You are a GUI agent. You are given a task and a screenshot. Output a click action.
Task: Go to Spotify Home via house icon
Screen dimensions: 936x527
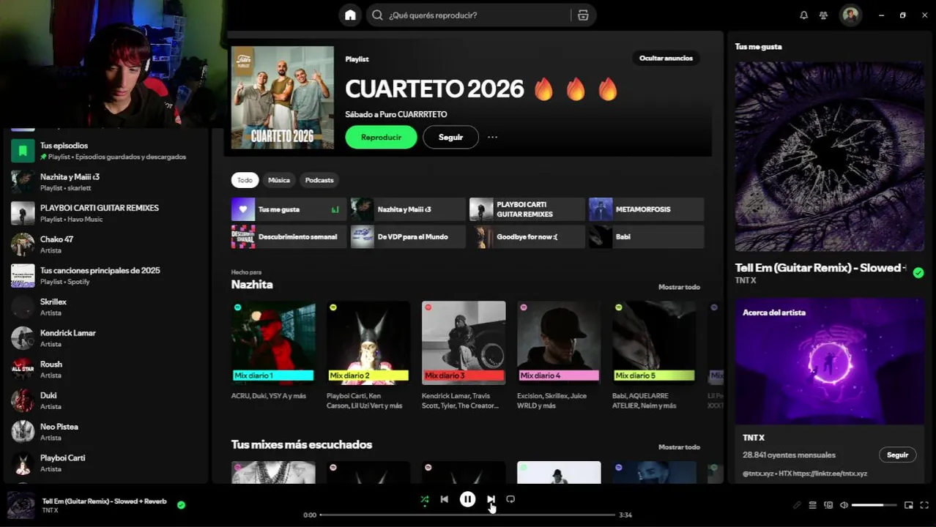(350, 15)
